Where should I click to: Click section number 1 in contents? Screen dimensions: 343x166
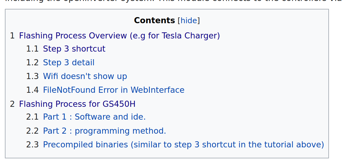(12, 36)
